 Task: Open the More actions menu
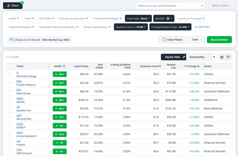[222, 6]
